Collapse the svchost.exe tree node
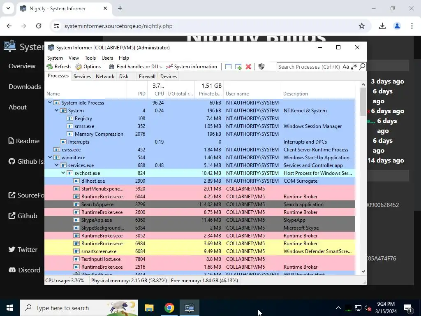 pyautogui.click(x=63, y=173)
